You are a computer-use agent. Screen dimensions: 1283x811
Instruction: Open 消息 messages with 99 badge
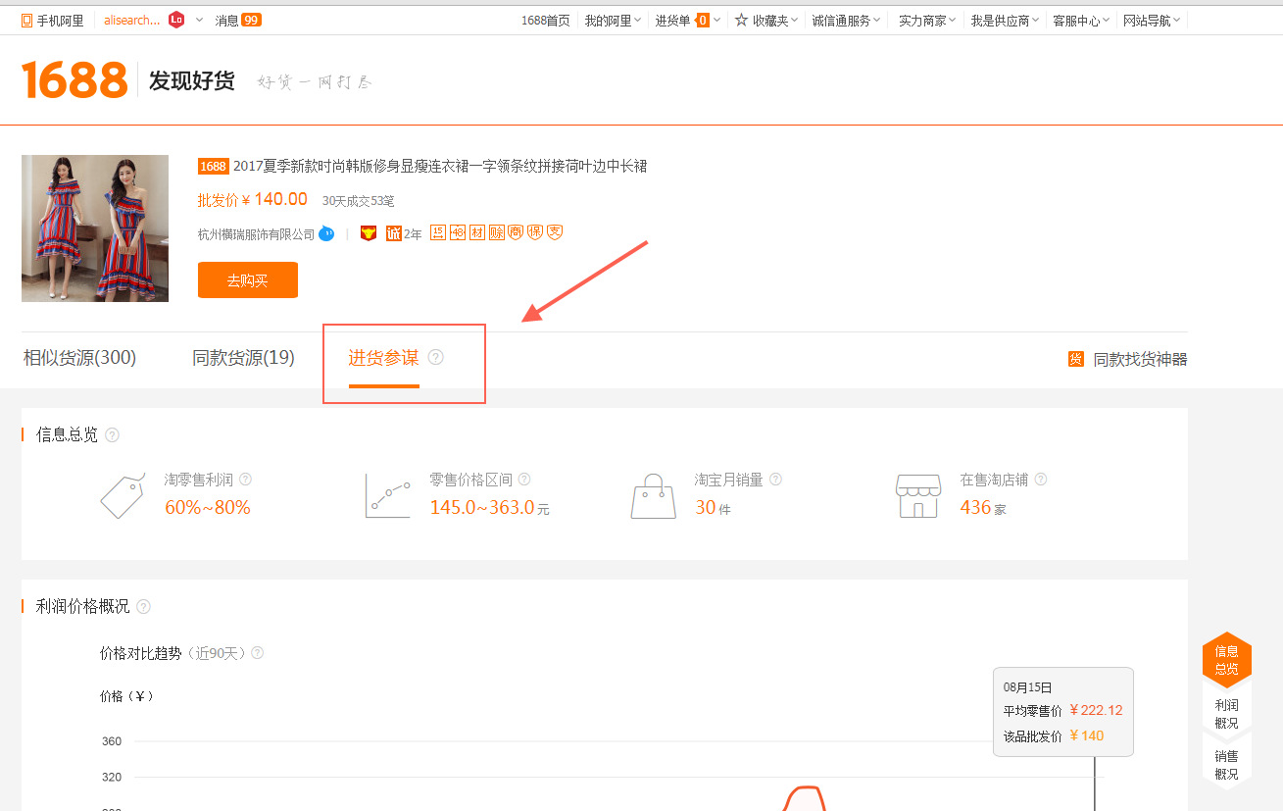tap(238, 20)
